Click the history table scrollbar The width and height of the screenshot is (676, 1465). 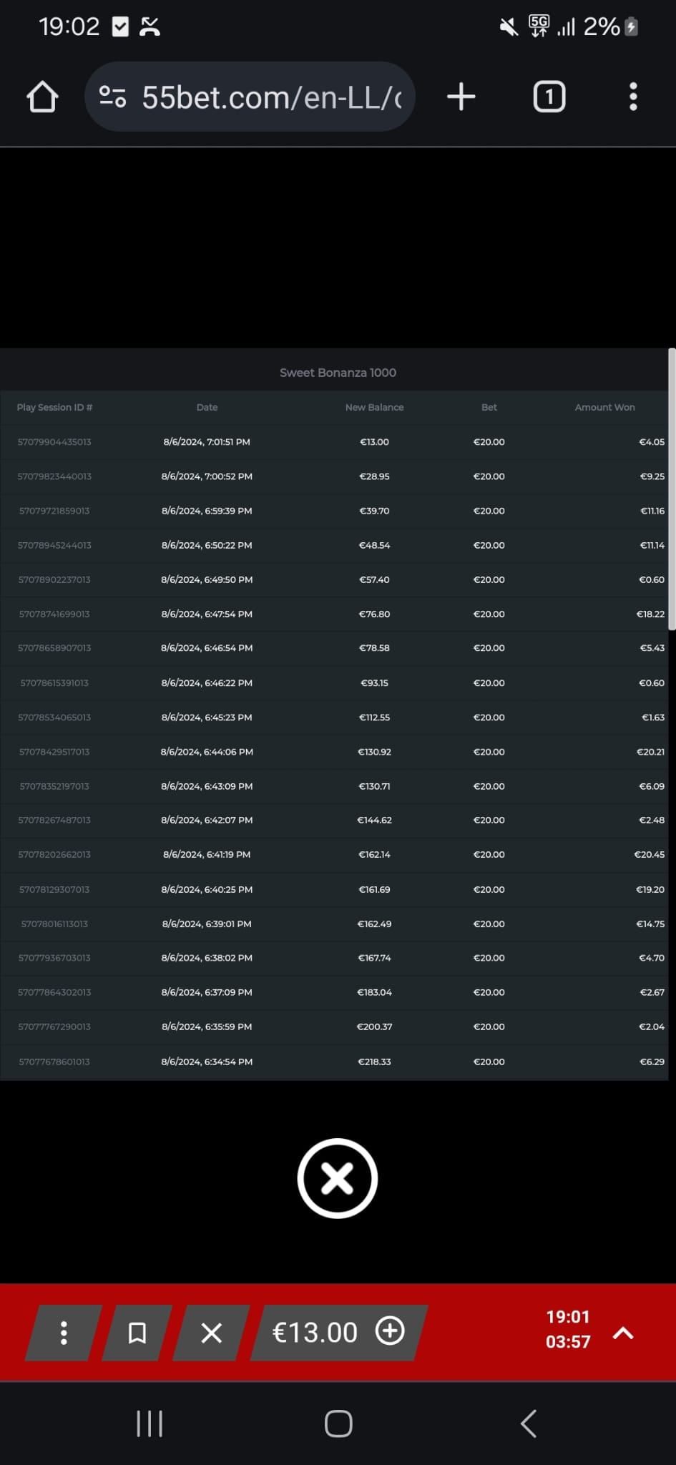672,489
